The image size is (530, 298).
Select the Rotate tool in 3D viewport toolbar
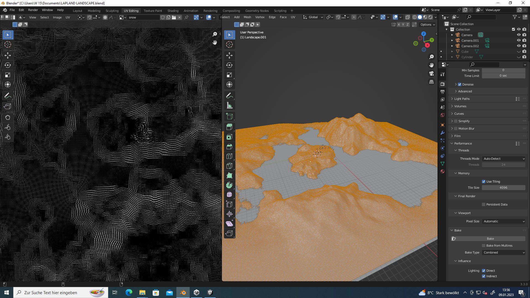click(x=229, y=65)
